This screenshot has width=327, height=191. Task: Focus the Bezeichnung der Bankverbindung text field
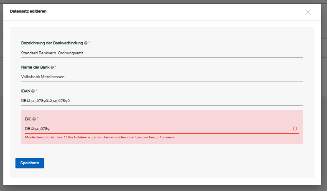pos(162,53)
